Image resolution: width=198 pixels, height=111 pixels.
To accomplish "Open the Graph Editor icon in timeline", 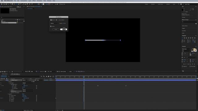I will 53,76.
